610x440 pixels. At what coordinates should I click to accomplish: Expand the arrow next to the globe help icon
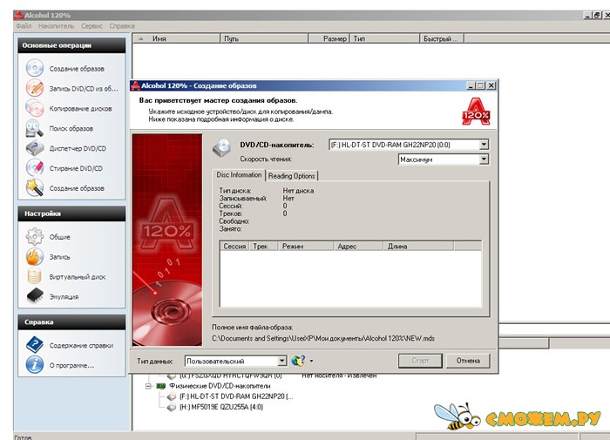[x=311, y=361]
